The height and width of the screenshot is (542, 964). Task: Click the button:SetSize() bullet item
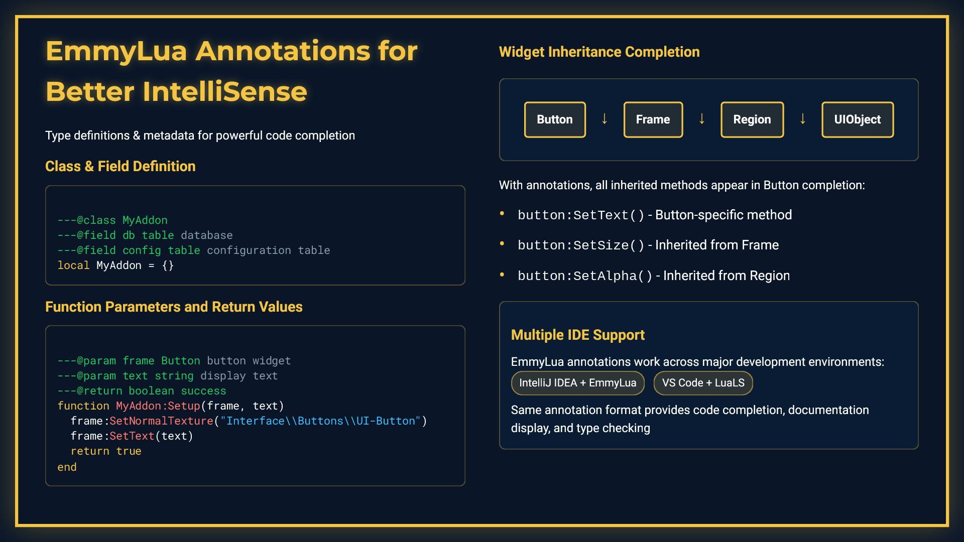pos(648,245)
